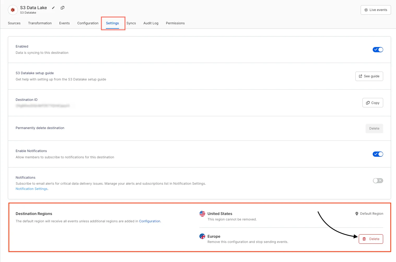Click the Destination Regions heading
The image size is (396, 262).
coord(34,214)
